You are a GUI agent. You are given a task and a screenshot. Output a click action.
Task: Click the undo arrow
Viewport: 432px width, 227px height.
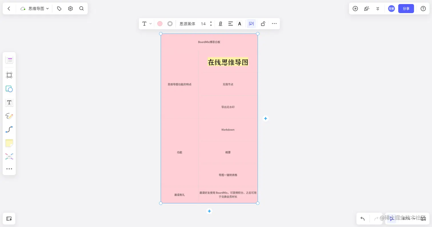[363, 219]
